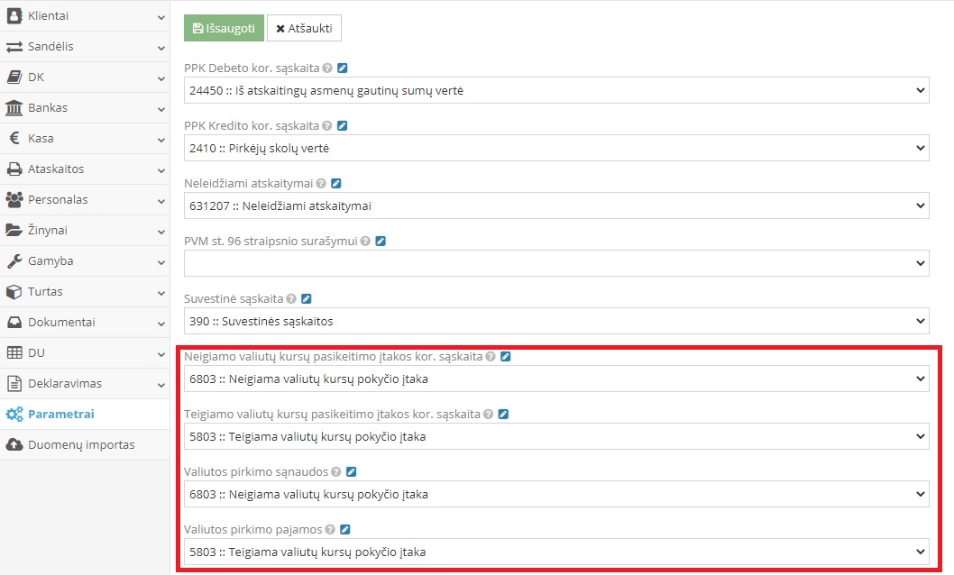The height and width of the screenshot is (575, 954).
Task: Click edit icon next to PPK Debeto kor. sąskaita
Action: point(343,68)
